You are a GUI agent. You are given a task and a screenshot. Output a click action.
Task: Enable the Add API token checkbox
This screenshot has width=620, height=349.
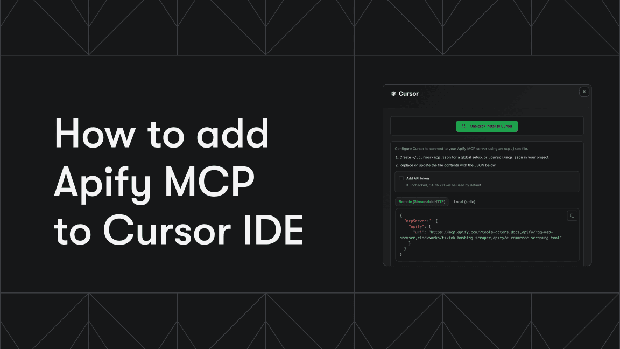click(x=401, y=178)
